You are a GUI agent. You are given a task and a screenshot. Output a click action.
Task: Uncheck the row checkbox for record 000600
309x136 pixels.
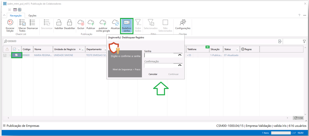pos(17,55)
